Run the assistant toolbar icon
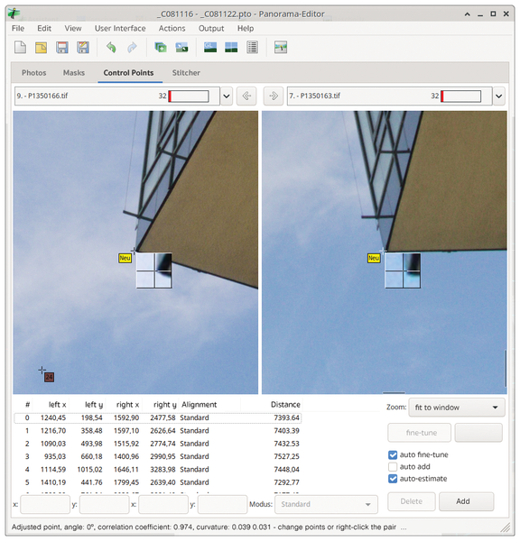520x541 pixels. (181, 47)
